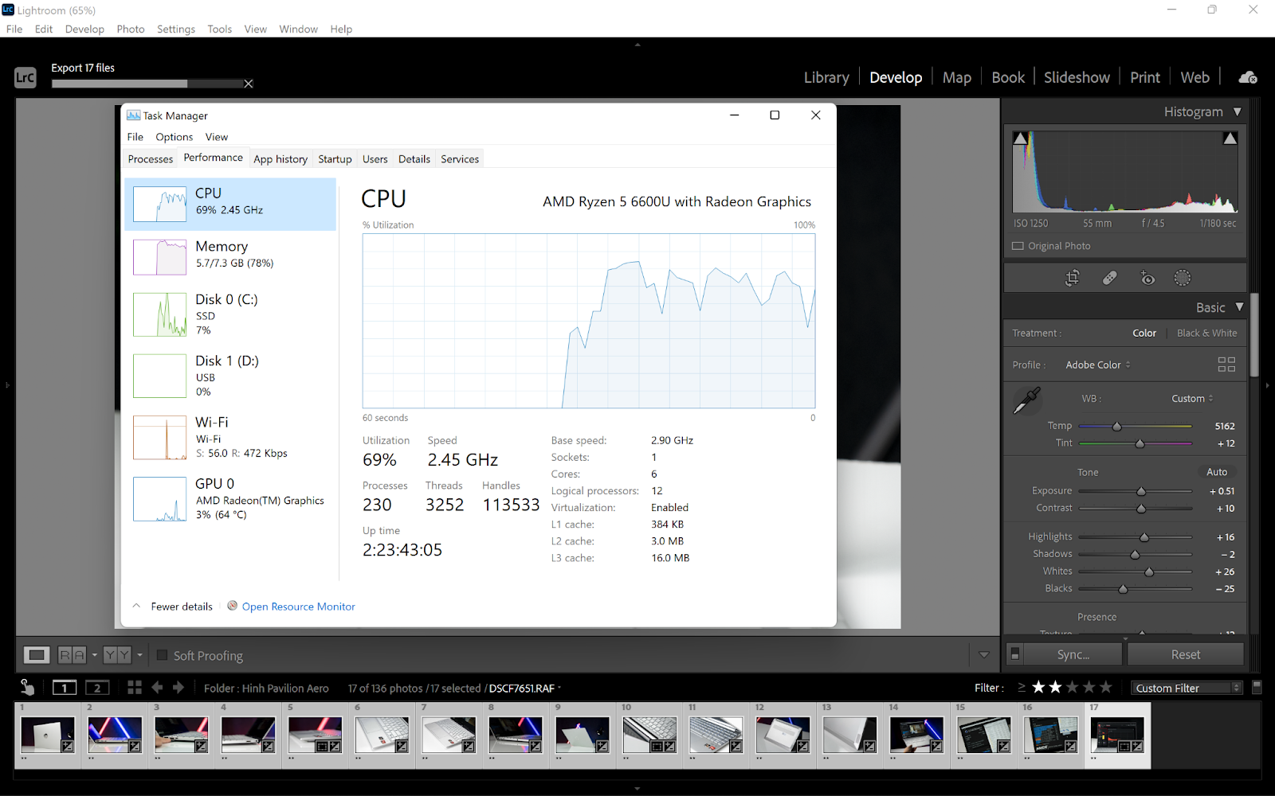Click the Reset button
The height and width of the screenshot is (796, 1275).
1186,654
